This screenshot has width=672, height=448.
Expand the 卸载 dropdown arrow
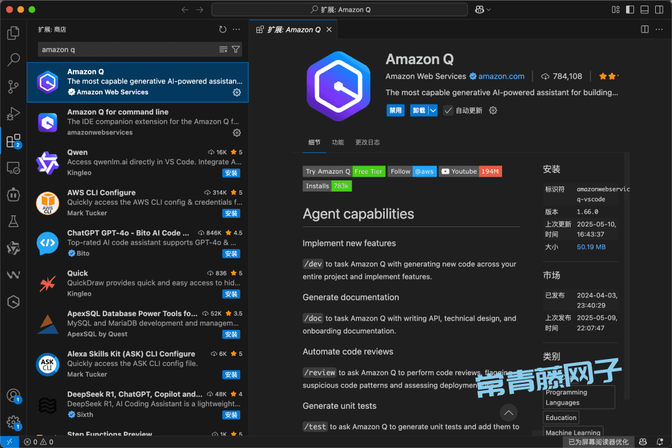pos(432,110)
